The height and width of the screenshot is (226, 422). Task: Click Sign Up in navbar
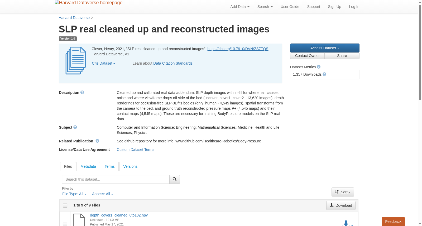(334, 7)
